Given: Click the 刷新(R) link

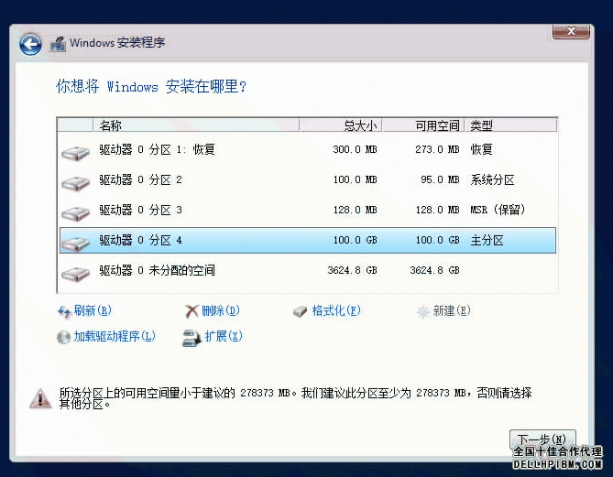Looking at the screenshot, I should coord(93,311).
